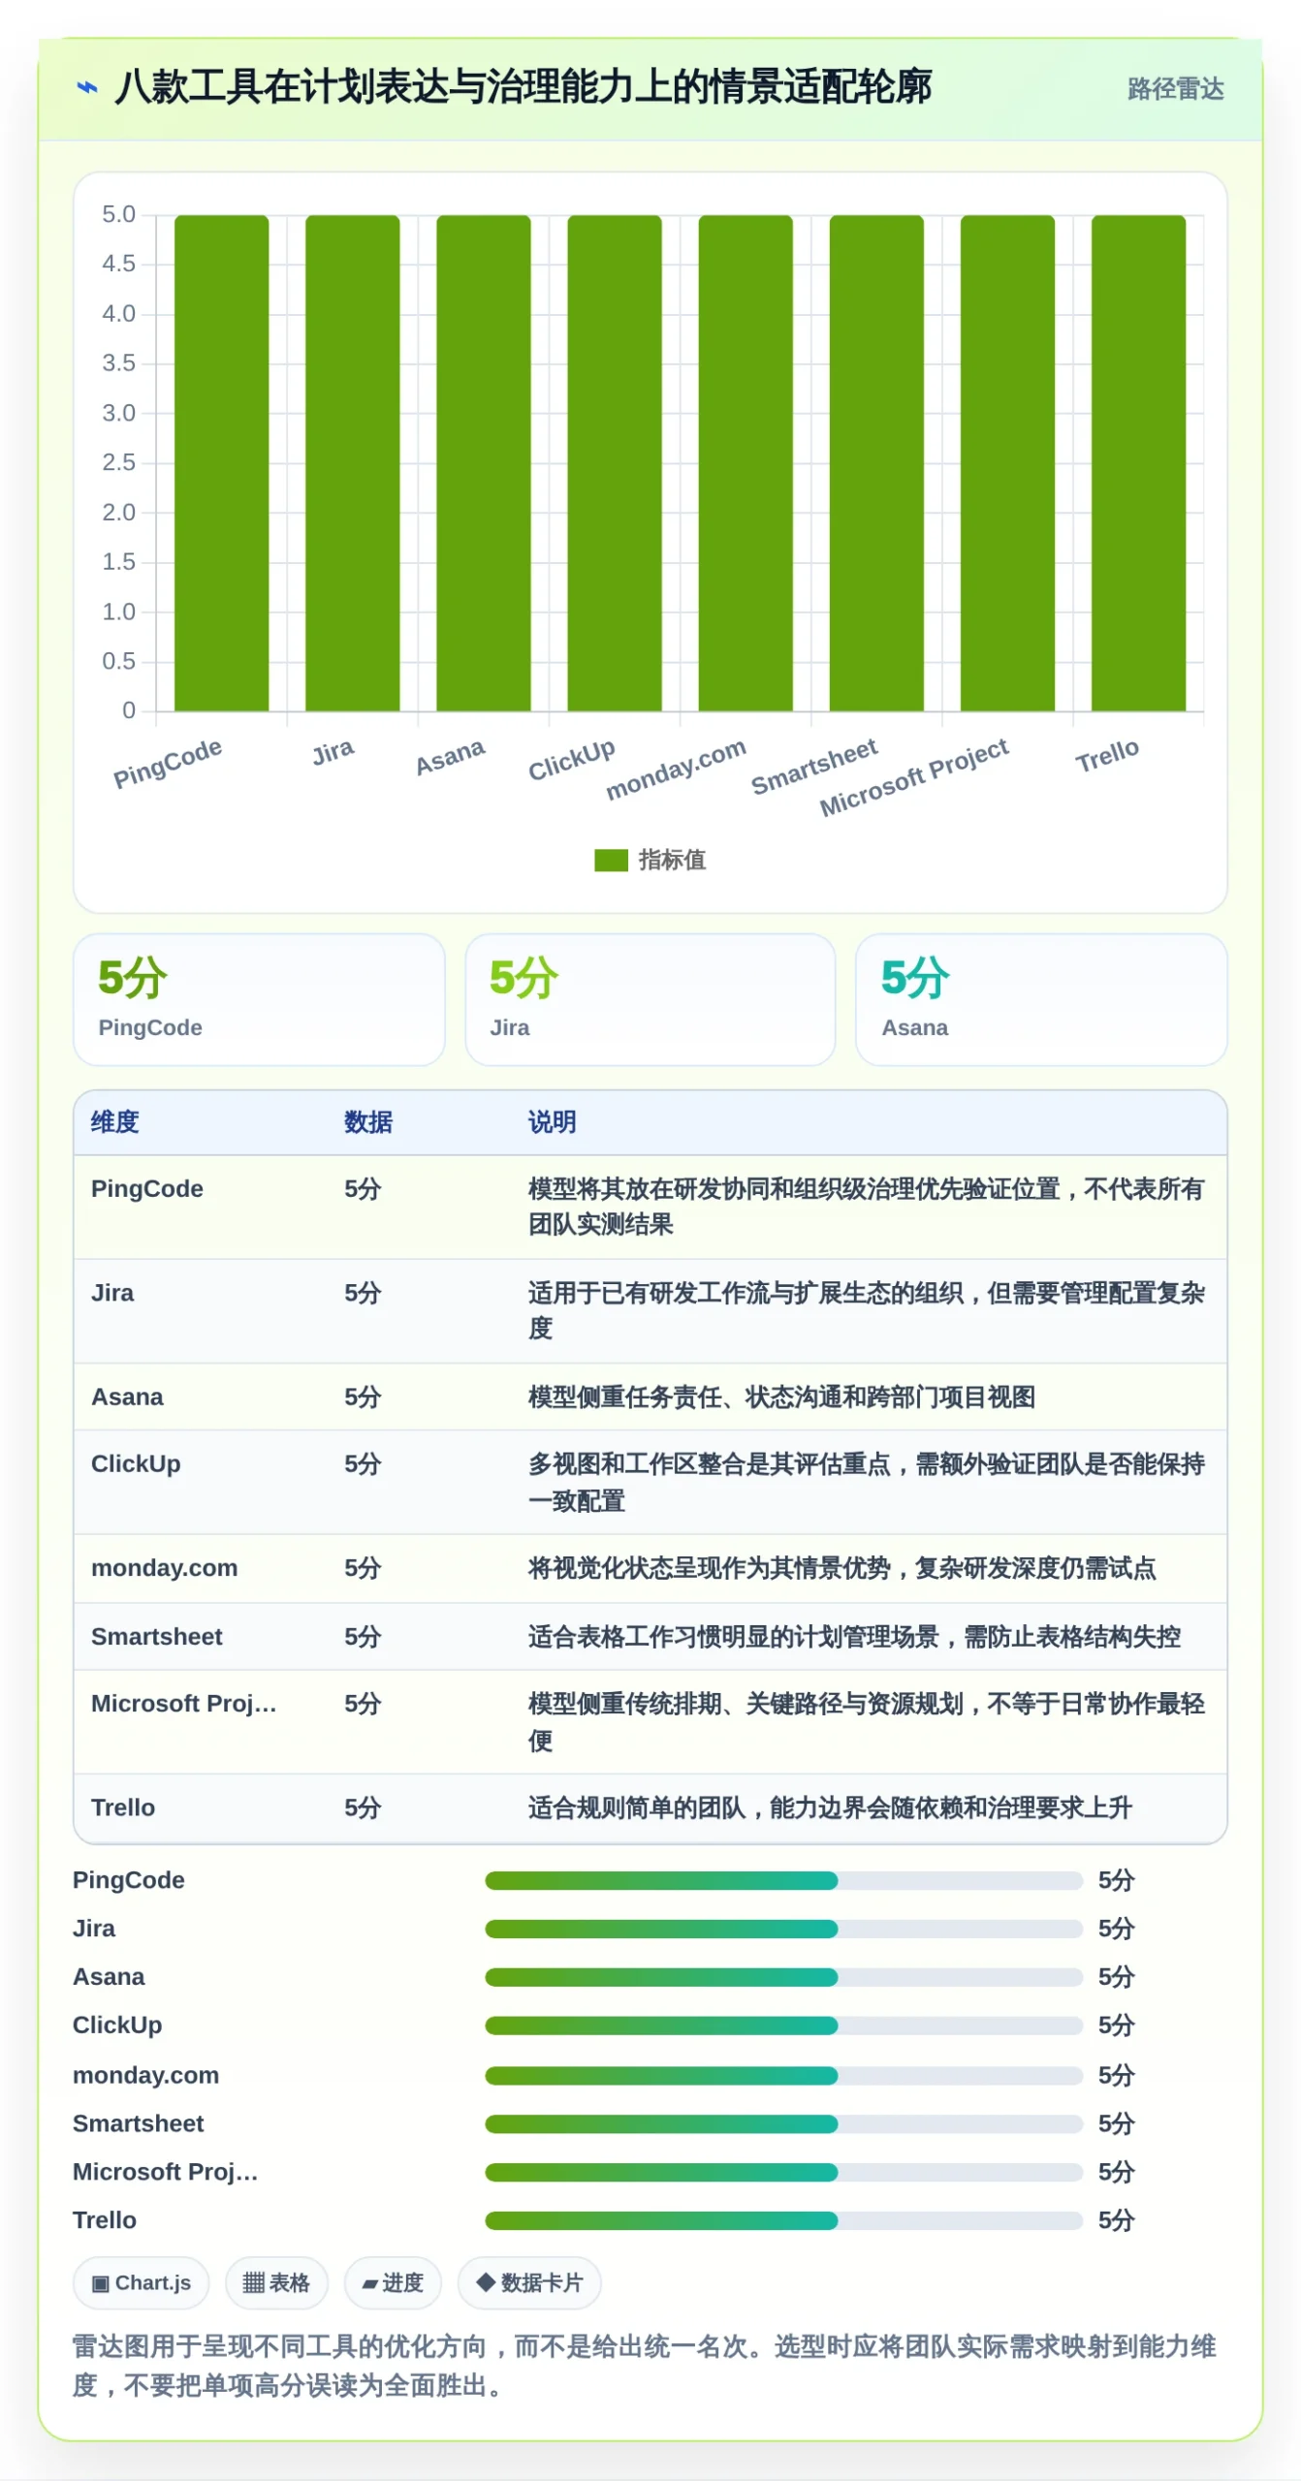Open the Asana 5分 data card

1041,999
